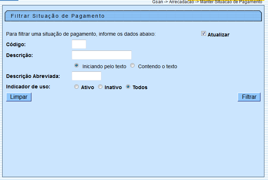The width and height of the screenshot is (268, 180).
Task: Click the 'Indicador de uso:' label
Action: point(28,87)
